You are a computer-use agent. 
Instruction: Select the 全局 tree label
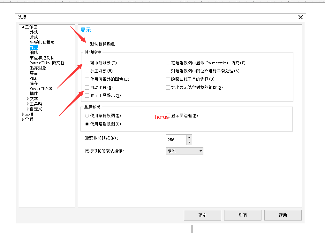(29, 119)
